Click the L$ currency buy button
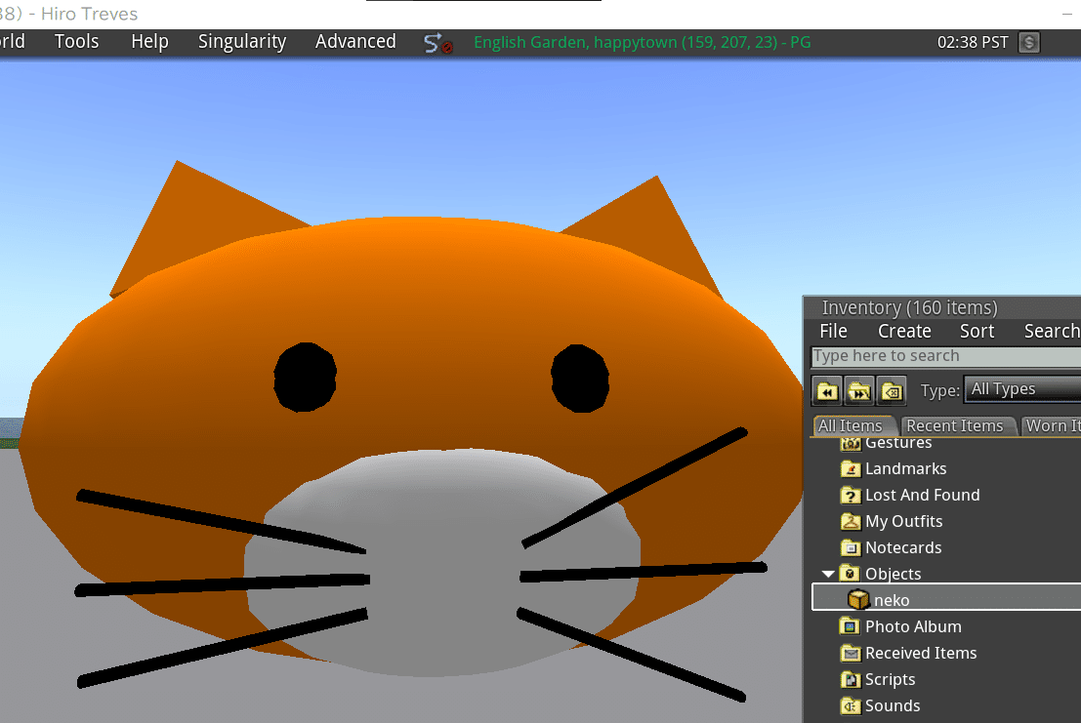 (1028, 43)
